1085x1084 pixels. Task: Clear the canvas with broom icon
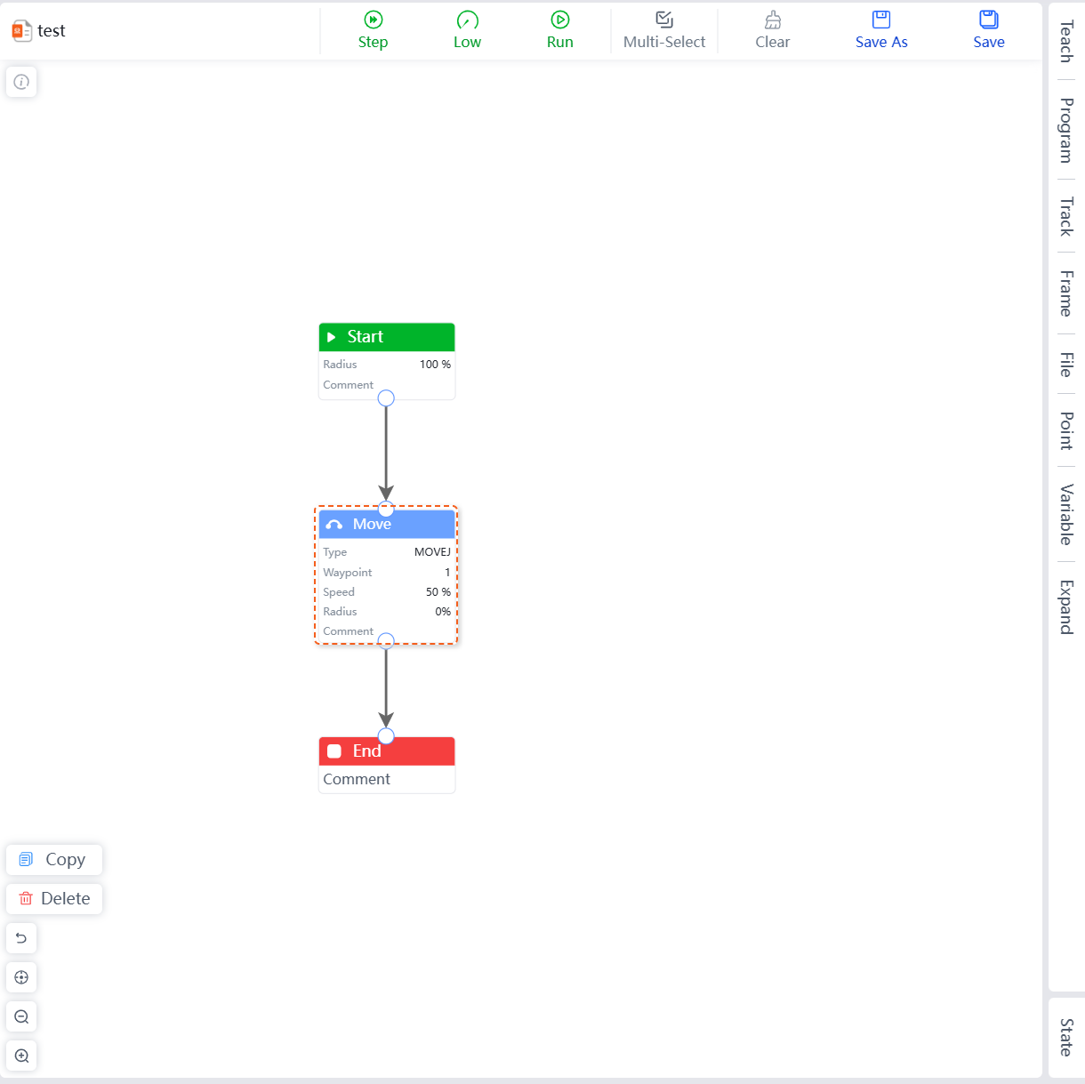773,20
